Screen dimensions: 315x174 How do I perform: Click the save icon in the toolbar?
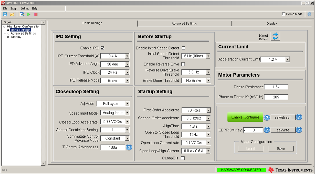[x=5, y=14]
